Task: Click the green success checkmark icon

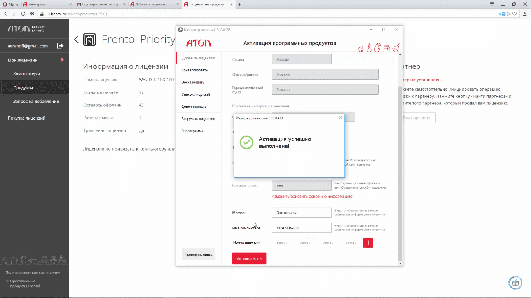Action: [x=246, y=142]
